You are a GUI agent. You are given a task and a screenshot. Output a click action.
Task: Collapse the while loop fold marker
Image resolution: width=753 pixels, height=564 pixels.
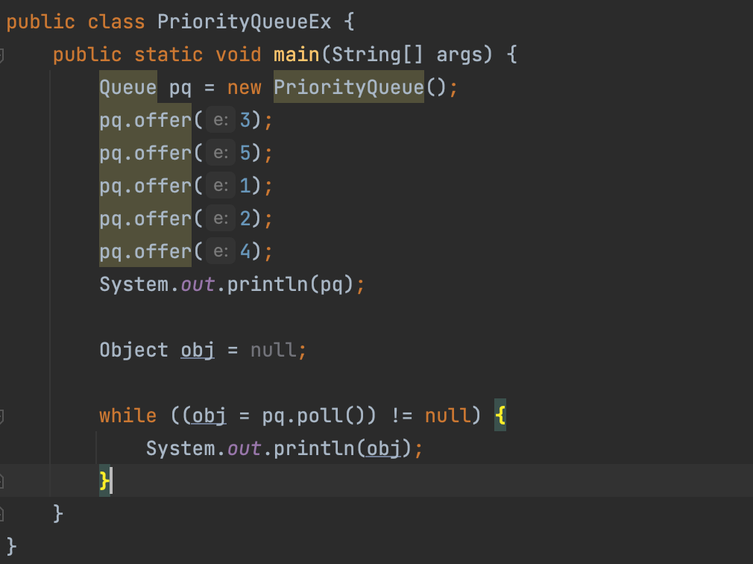pos(1,416)
